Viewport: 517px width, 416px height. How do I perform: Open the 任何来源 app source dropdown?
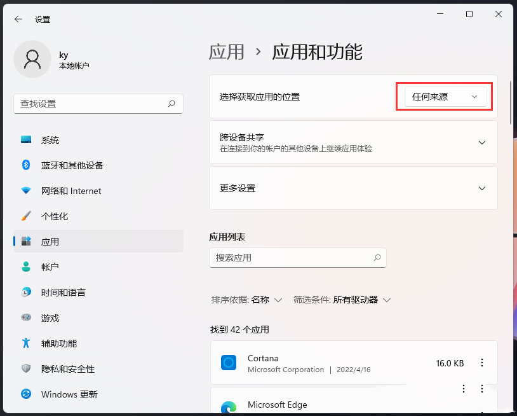click(444, 97)
